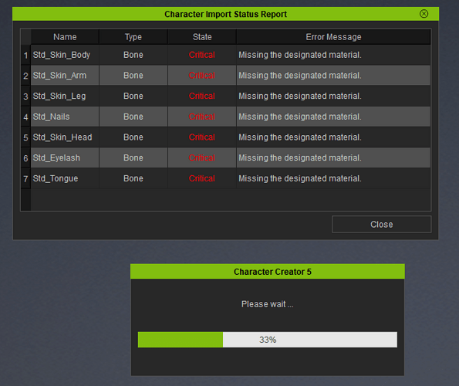The width and height of the screenshot is (459, 386).
Task: Sort by the Type column header
Action: pos(133,37)
